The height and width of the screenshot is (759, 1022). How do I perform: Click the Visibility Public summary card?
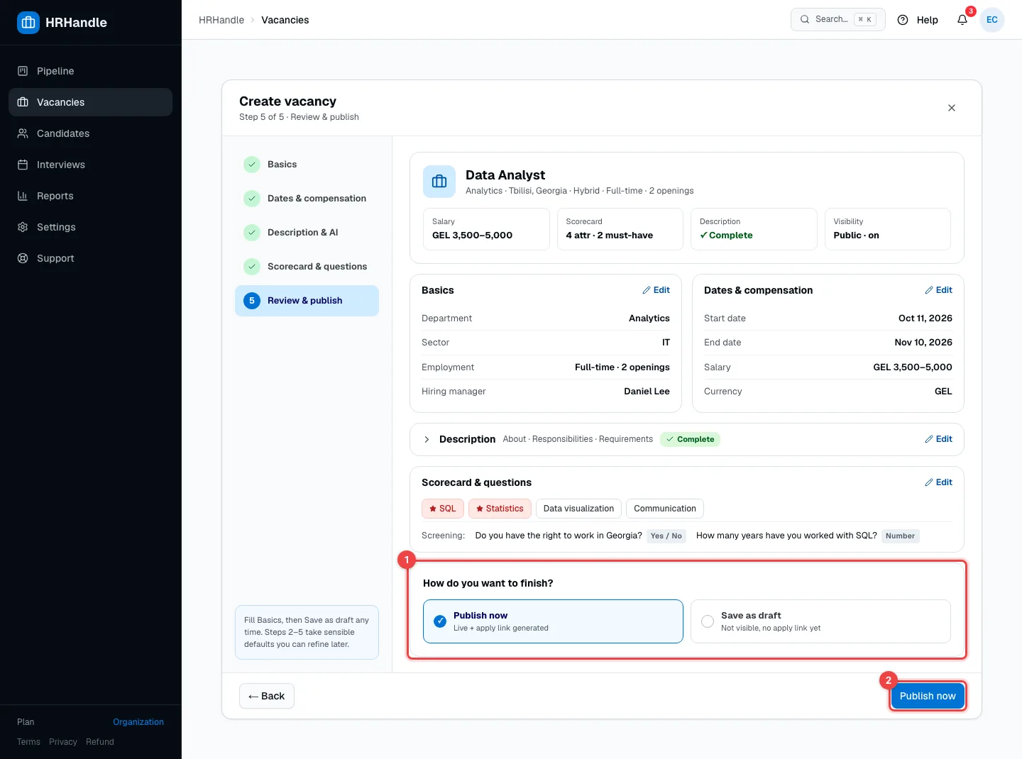887,229
